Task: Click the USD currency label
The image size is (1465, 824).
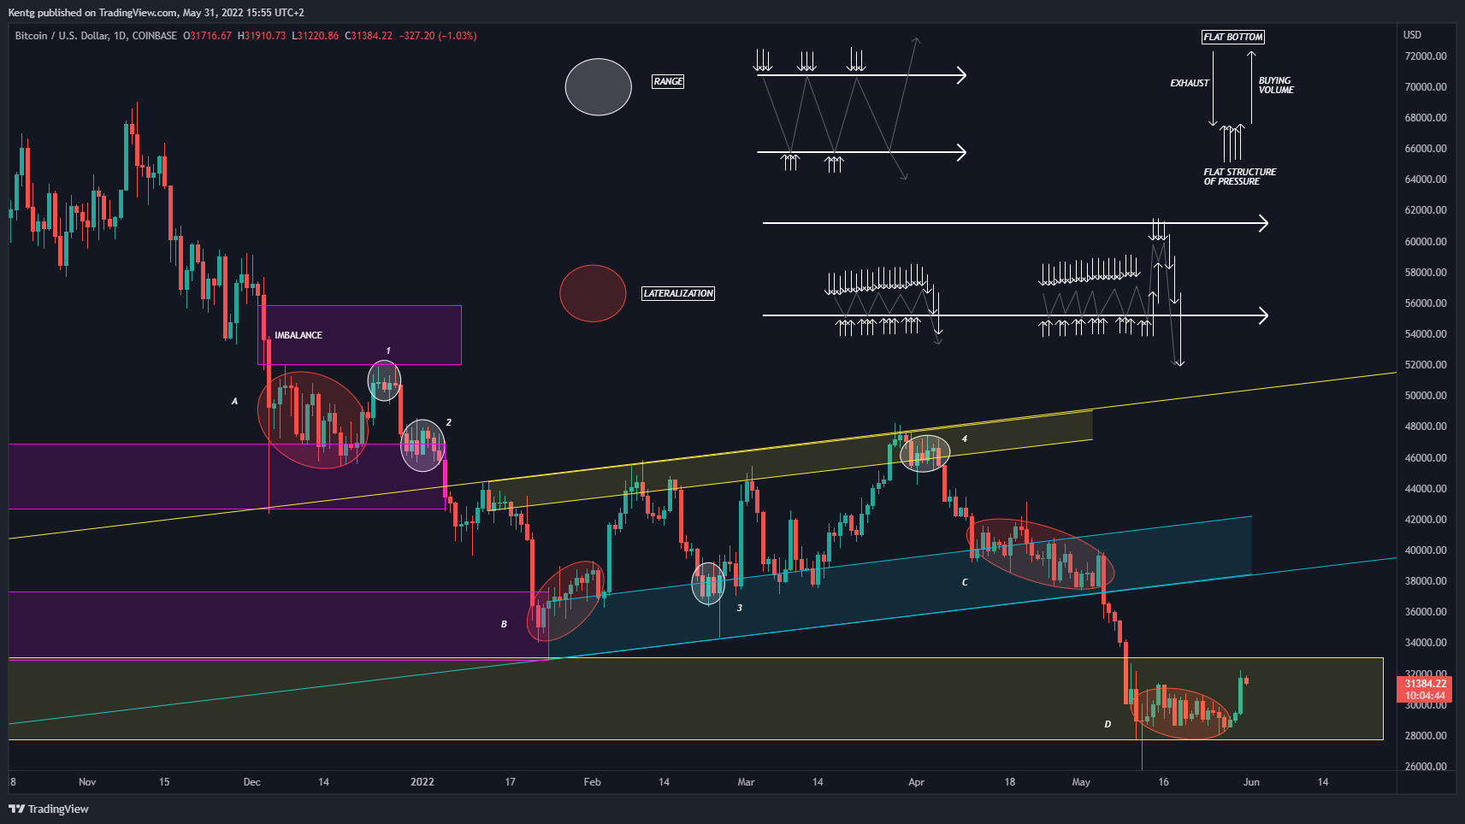Action: pyautogui.click(x=1412, y=35)
